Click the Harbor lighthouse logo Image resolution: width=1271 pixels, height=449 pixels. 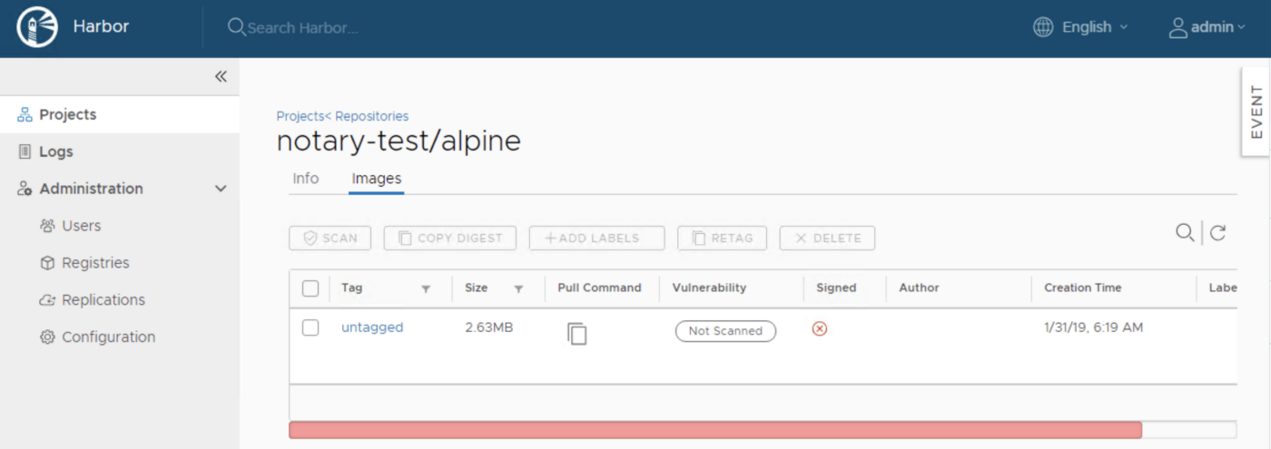(x=37, y=27)
